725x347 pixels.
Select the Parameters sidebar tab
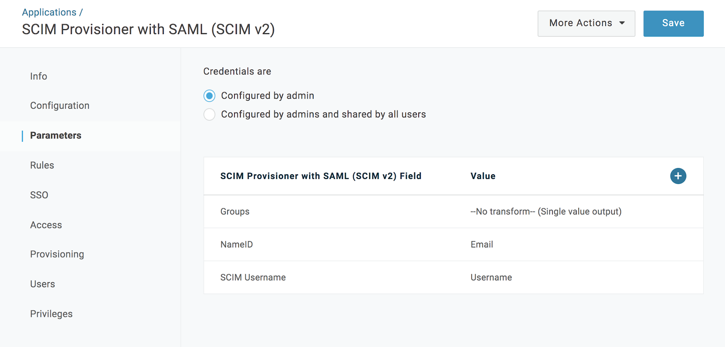click(56, 135)
